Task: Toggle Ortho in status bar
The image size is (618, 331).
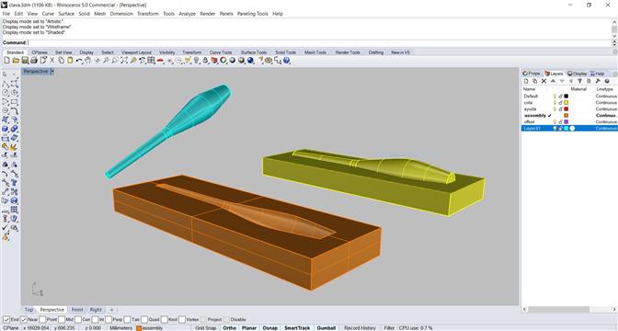Action: pos(229,328)
